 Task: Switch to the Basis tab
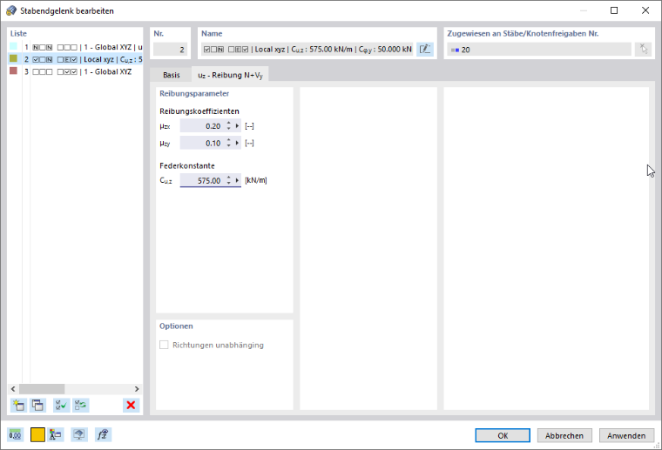pos(172,75)
